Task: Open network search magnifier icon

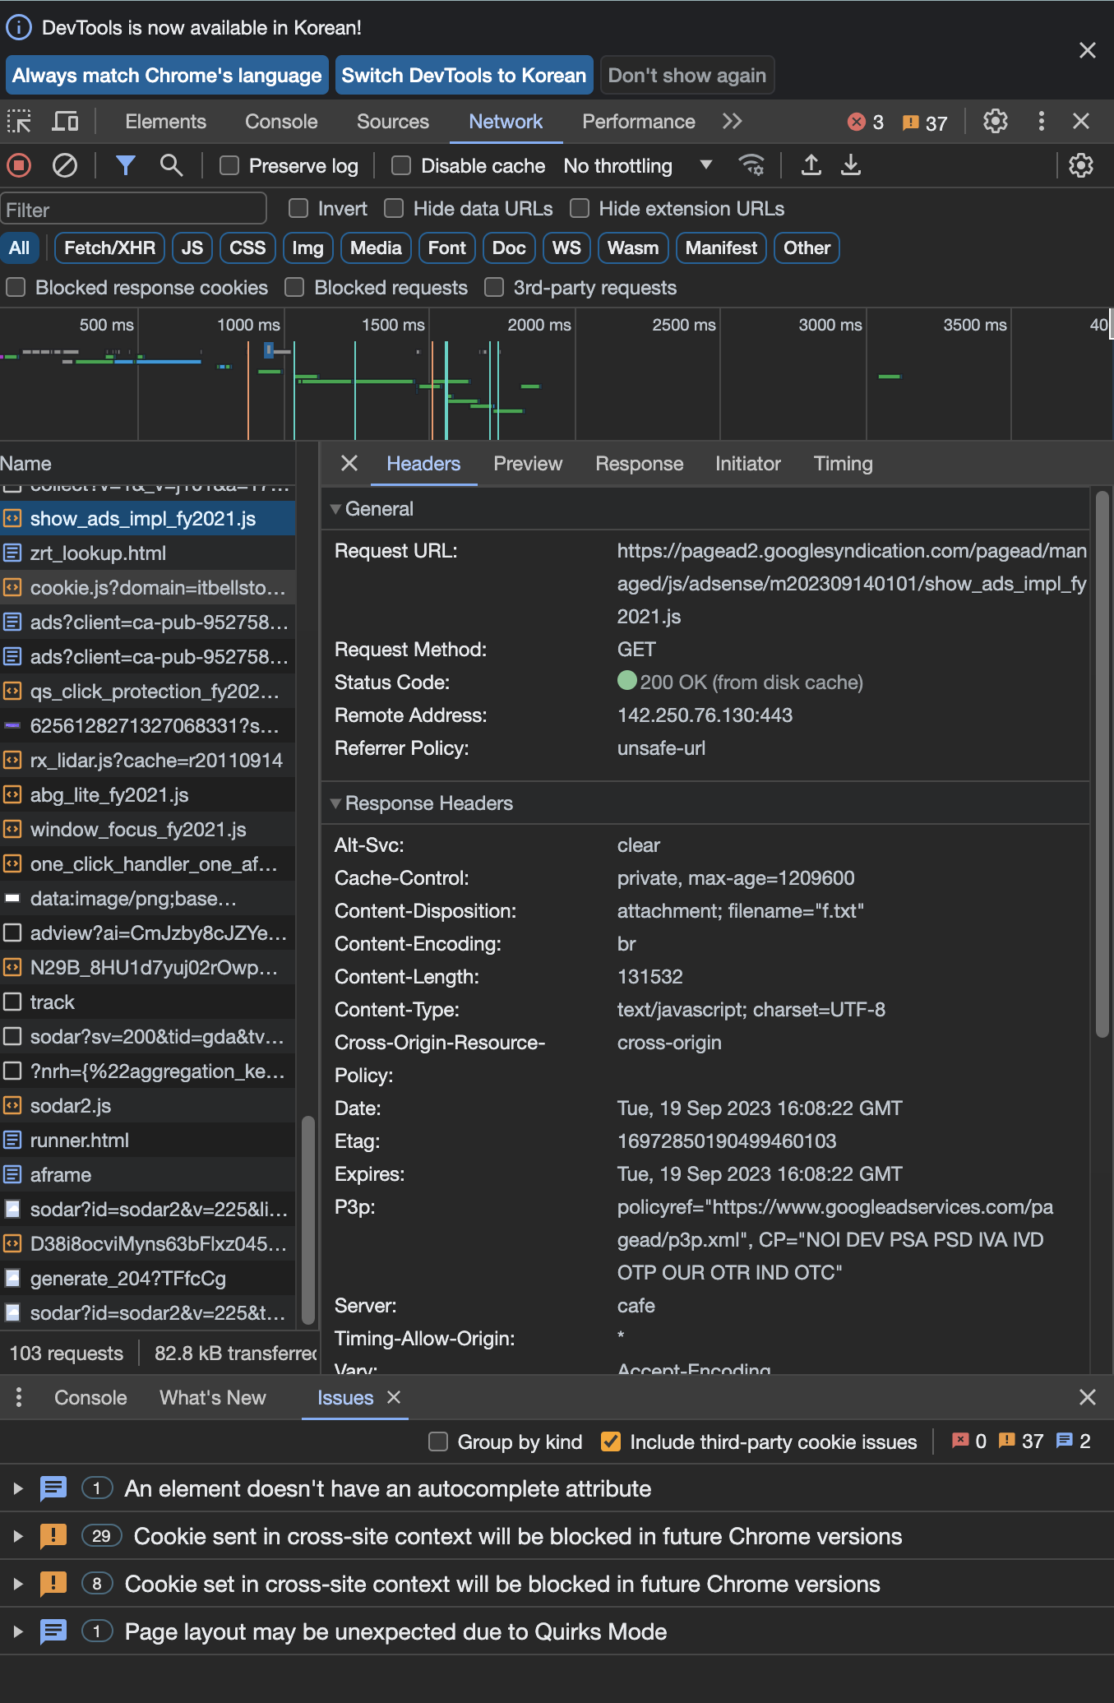Action: [x=171, y=165]
